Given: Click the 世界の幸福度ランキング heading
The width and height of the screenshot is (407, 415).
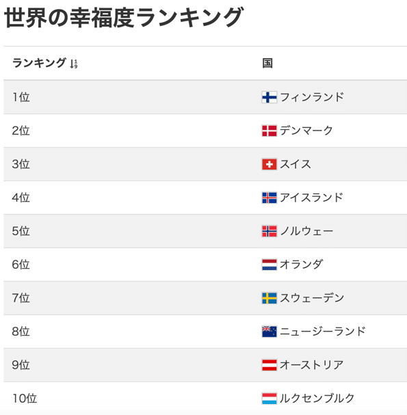Looking at the screenshot, I should click(x=123, y=18).
